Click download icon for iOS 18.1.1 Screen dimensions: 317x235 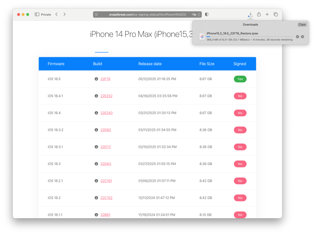[96, 215]
